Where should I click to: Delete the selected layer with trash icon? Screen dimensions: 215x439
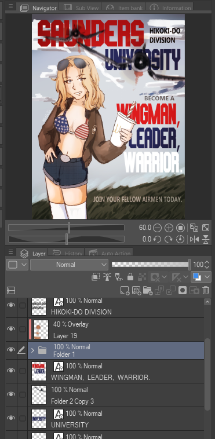pos(206,291)
